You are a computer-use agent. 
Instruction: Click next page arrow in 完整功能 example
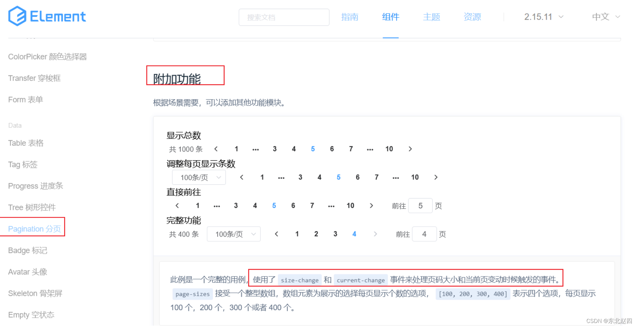375,234
